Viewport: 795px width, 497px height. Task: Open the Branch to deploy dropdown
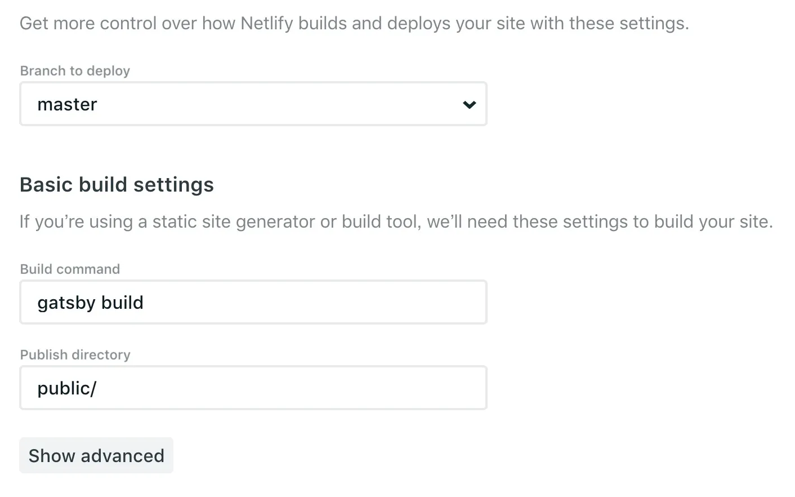[x=253, y=104]
